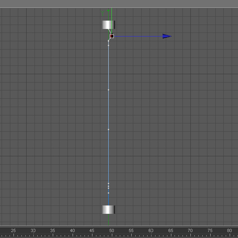This screenshot has width=238, height=238.
Task: Click frame 25 on the time ruler
Action: coord(13,231)
